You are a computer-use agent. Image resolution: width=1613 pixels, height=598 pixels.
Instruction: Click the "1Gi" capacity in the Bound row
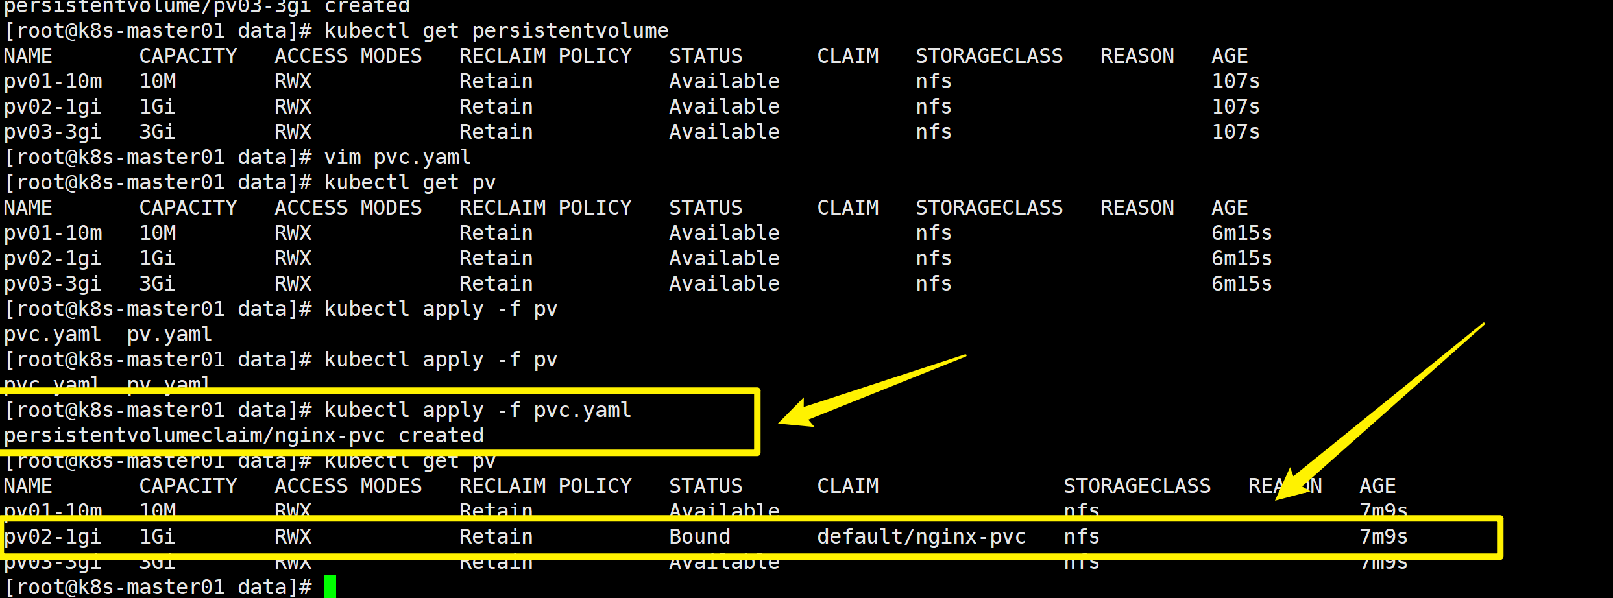158,537
